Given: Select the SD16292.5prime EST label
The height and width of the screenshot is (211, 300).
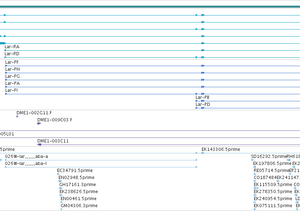Looking at the screenshot, I should [269, 156].
